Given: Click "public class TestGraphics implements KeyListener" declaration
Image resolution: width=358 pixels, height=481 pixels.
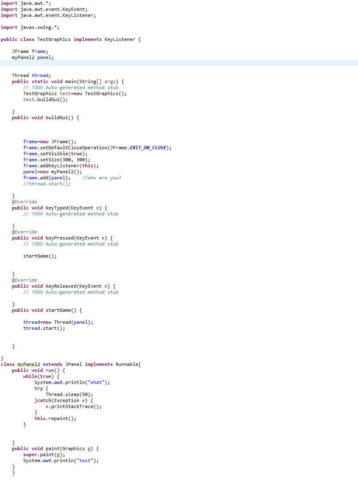Looking at the screenshot, I should (x=71, y=39).
